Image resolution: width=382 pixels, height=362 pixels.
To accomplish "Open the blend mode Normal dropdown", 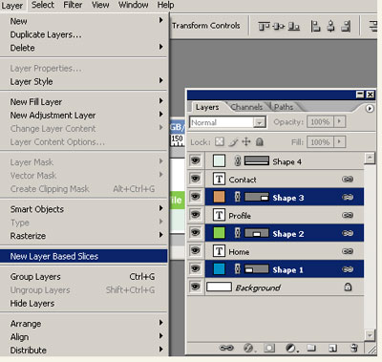I will point(260,122).
